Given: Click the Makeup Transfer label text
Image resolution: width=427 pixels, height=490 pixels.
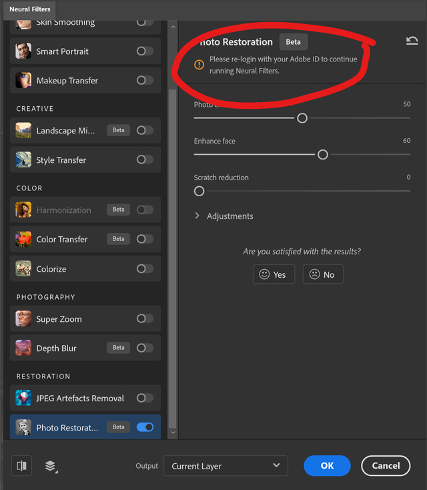Looking at the screenshot, I should [x=67, y=81].
